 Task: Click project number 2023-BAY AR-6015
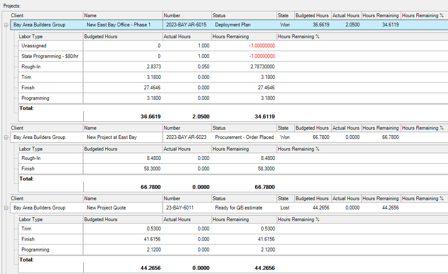pos(186,25)
